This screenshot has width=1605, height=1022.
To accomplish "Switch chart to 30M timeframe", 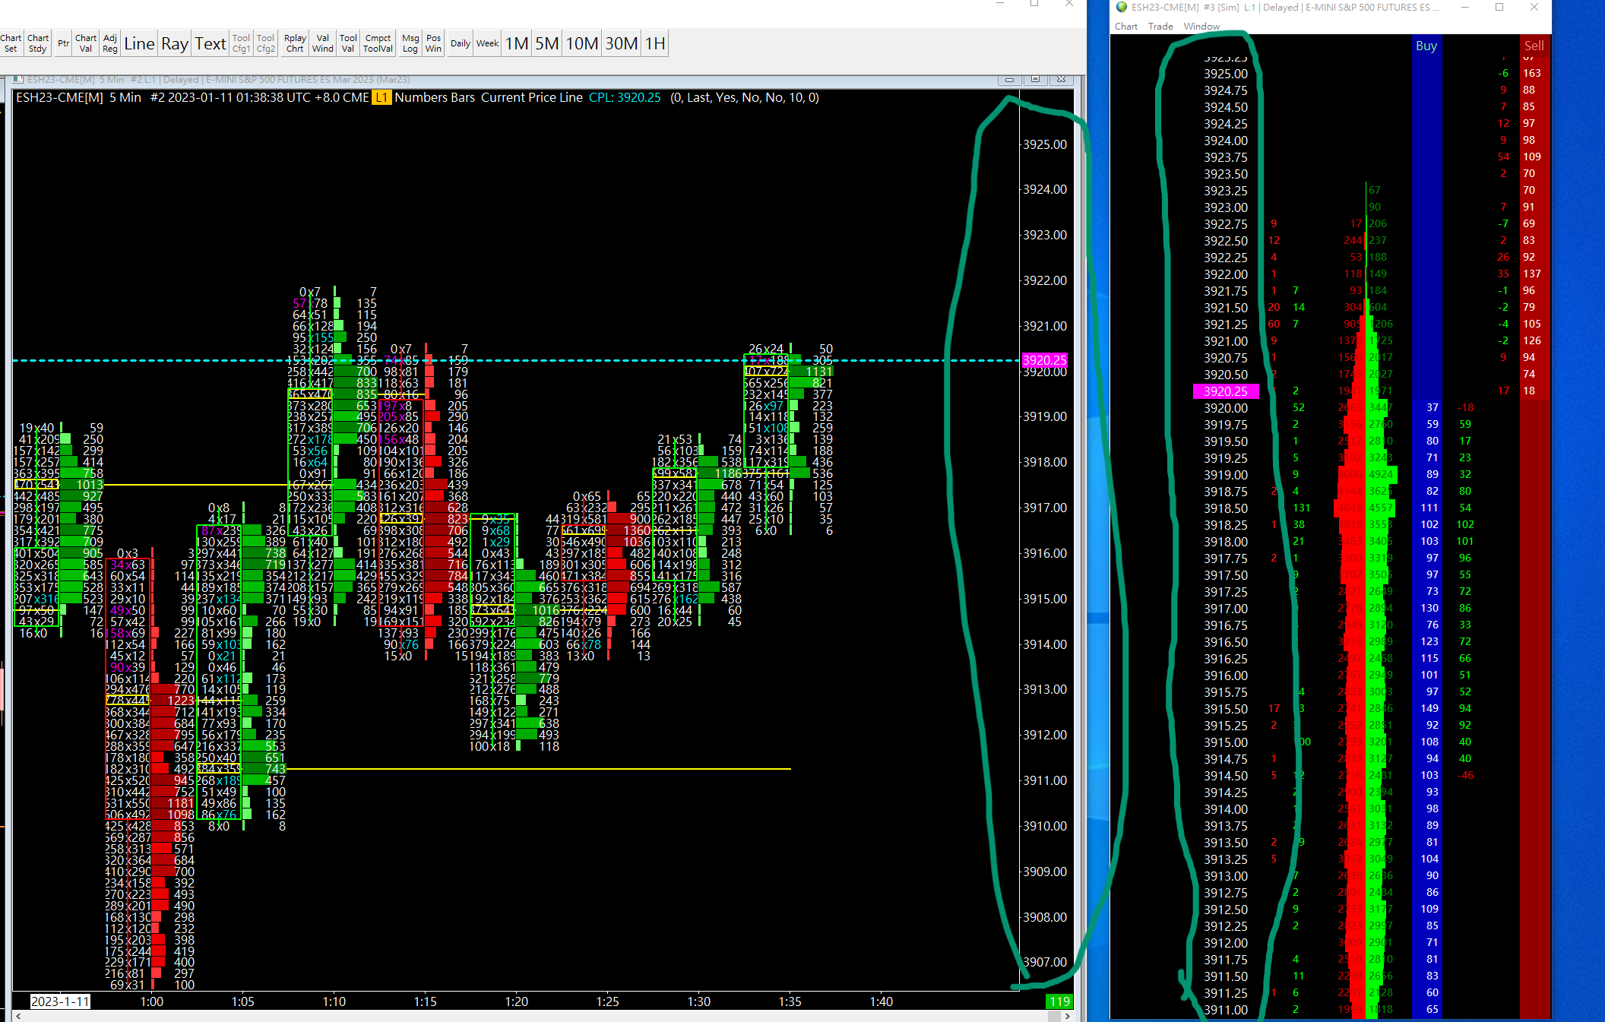I will 621,43.
